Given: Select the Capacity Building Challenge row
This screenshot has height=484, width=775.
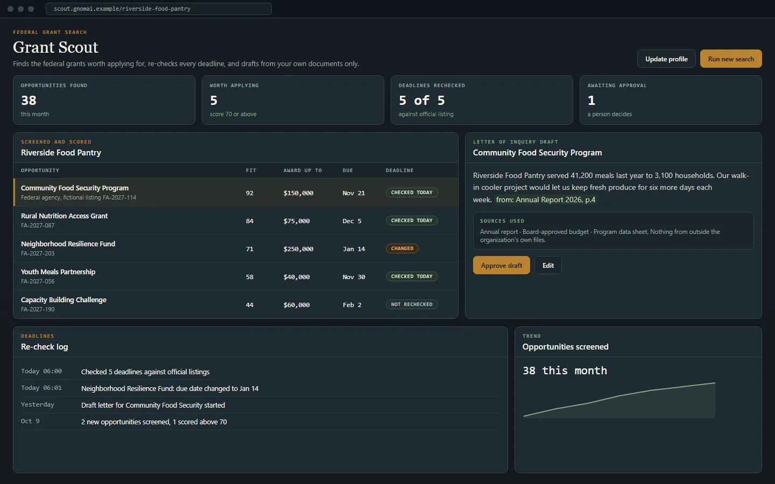Looking at the screenshot, I should coord(236,304).
